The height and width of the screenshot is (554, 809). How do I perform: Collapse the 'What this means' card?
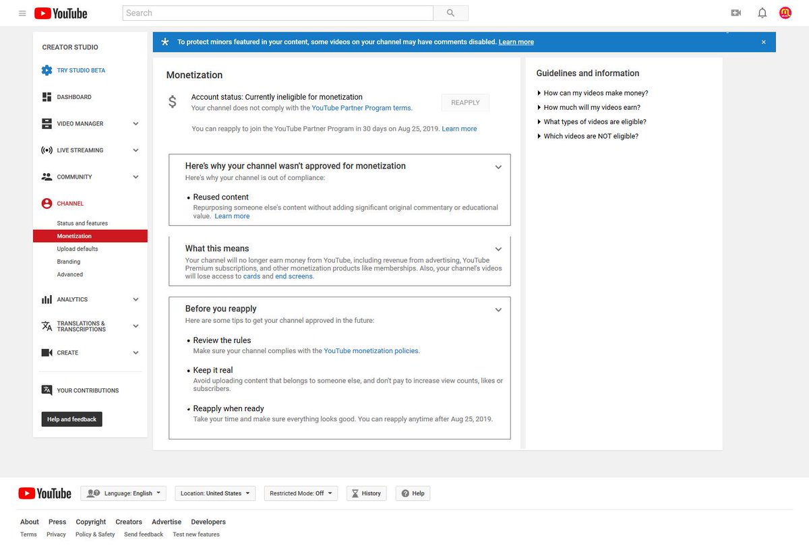click(x=498, y=249)
